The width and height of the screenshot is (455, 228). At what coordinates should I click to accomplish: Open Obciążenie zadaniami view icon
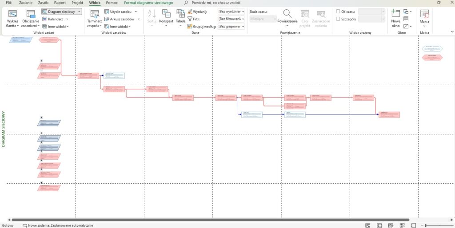point(30,14)
